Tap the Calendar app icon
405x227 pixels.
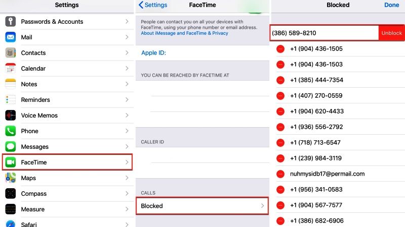(10, 69)
